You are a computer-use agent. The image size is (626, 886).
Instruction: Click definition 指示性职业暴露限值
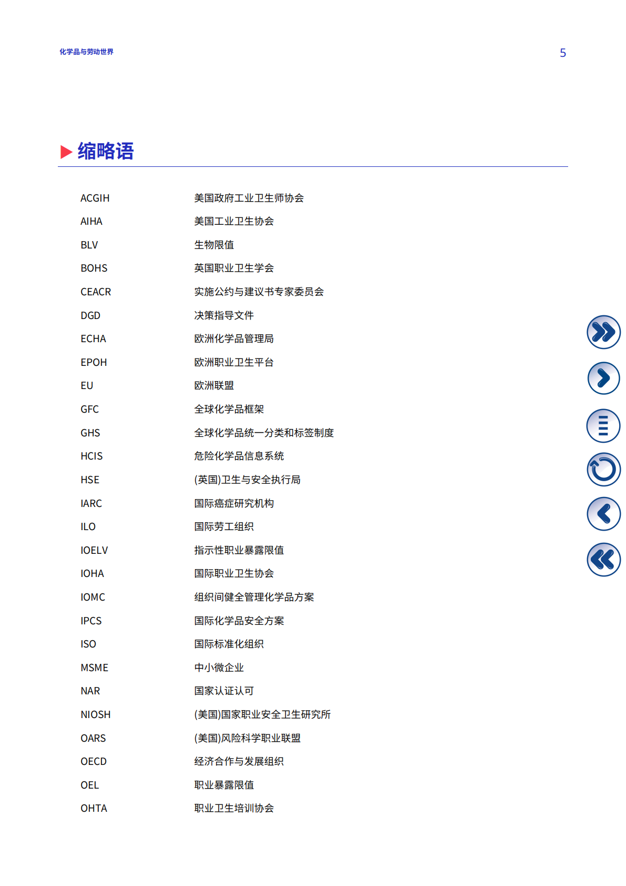(239, 550)
